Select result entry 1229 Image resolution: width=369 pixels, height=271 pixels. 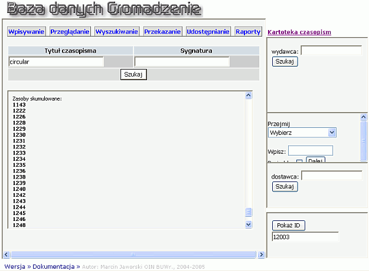point(19,128)
